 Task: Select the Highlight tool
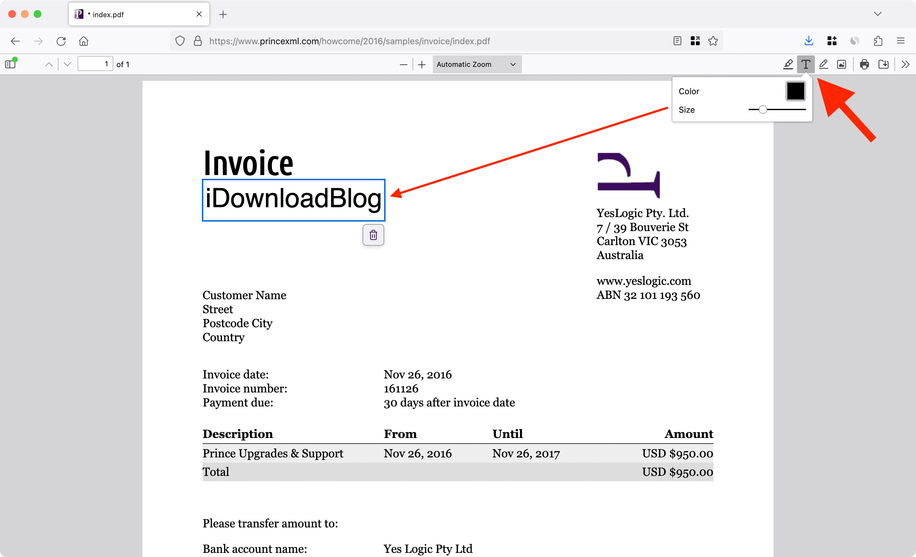pyautogui.click(x=788, y=64)
